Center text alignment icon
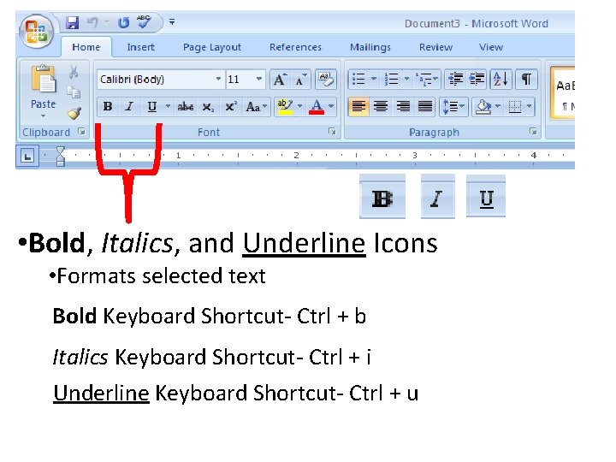Screen dimensions: 616x462 [380, 106]
